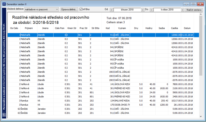The height and width of the screenshot is (122, 206).
Task: Click the report title Rozdílné nákladové středisko
Action: click(50, 17)
